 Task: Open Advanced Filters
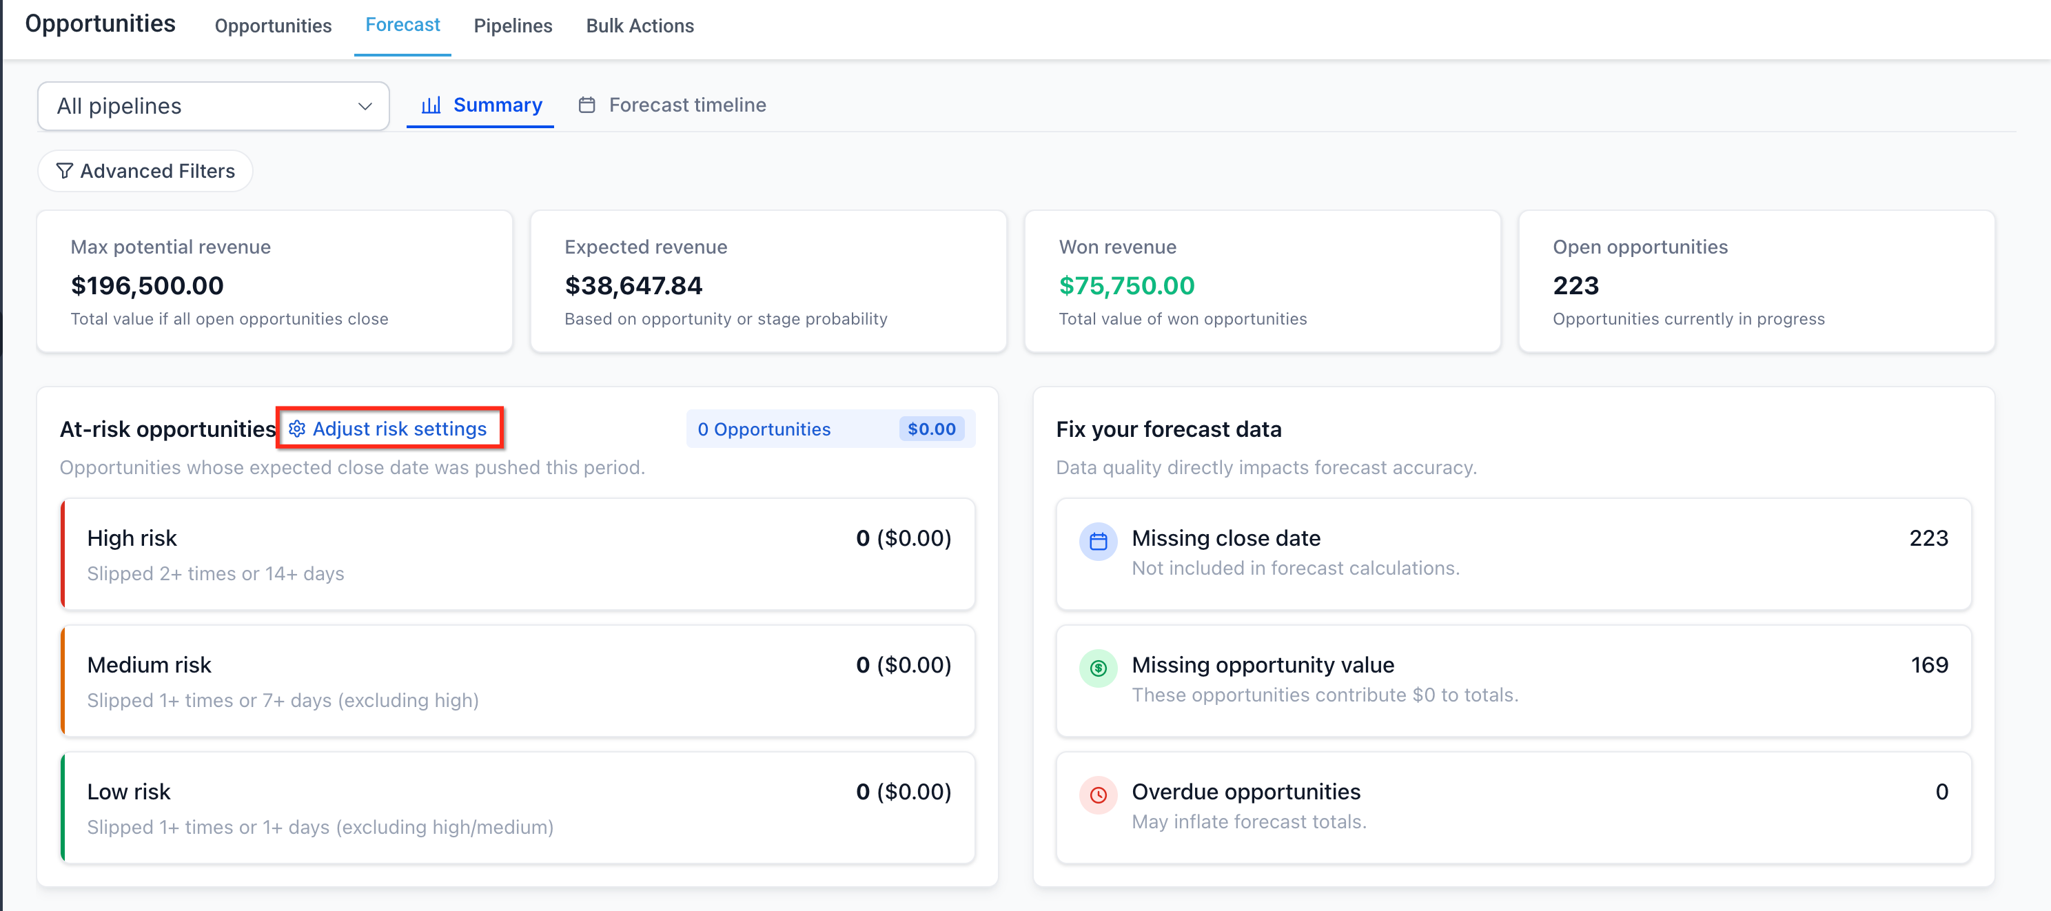pos(145,171)
